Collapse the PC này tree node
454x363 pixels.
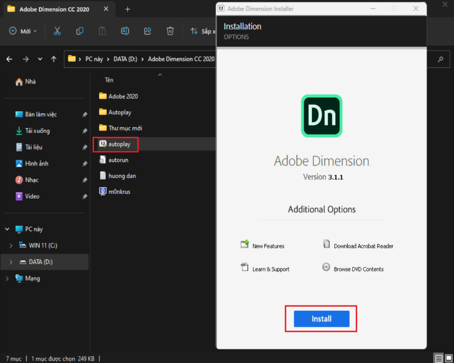(7, 229)
